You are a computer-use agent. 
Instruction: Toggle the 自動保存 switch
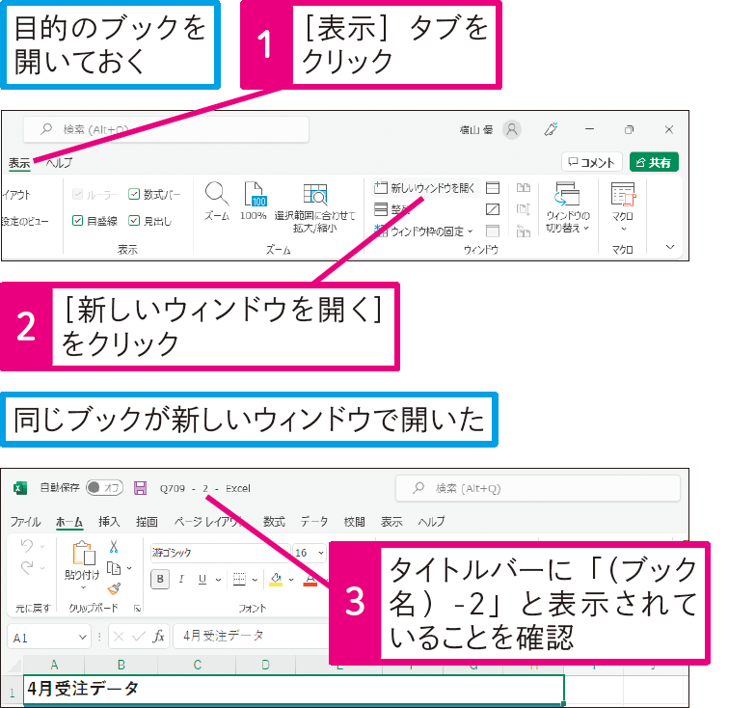pos(104,488)
